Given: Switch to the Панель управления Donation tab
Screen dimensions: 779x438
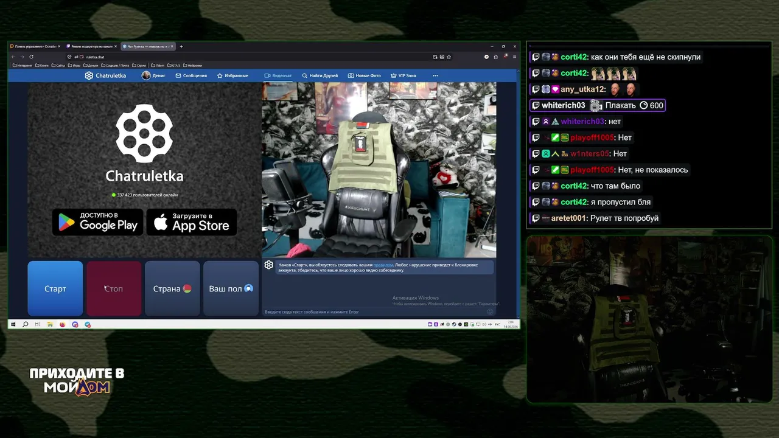Looking at the screenshot, I should (35, 46).
